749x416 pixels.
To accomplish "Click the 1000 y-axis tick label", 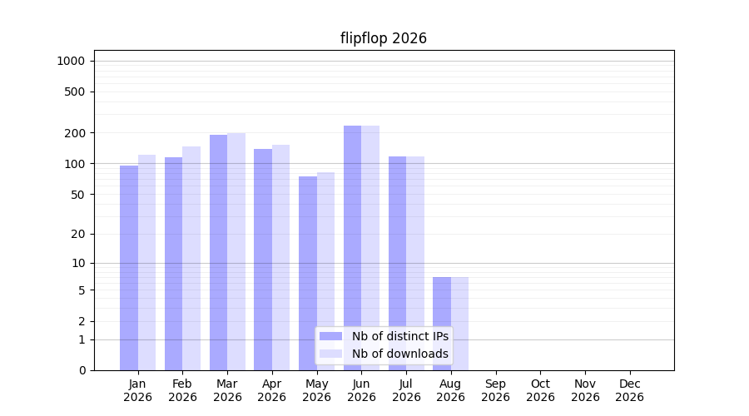I will click(x=71, y=61).
